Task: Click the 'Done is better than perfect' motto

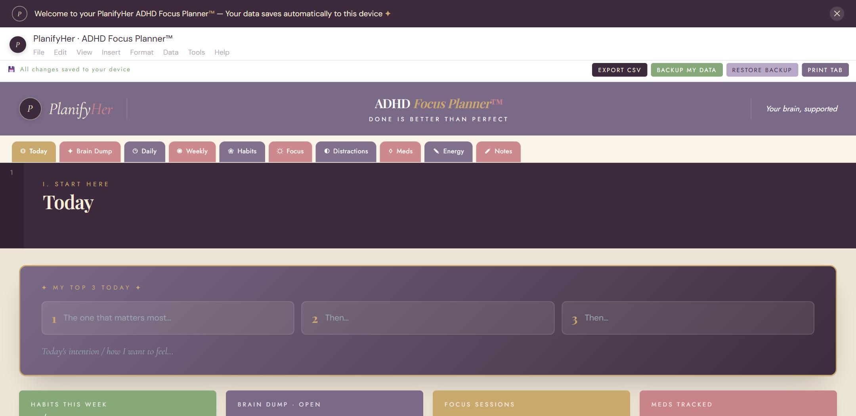Action: (438, 119)
